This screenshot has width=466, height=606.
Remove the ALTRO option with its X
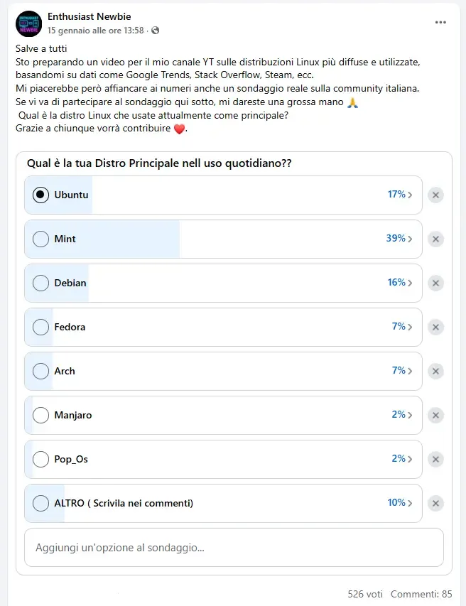pos(435,503)
